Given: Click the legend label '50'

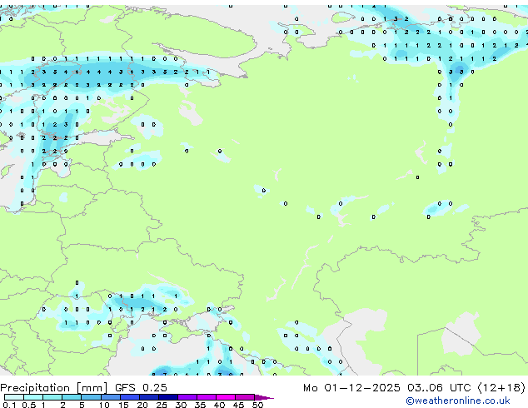Looking at the screenshot, I should (258, 405).
